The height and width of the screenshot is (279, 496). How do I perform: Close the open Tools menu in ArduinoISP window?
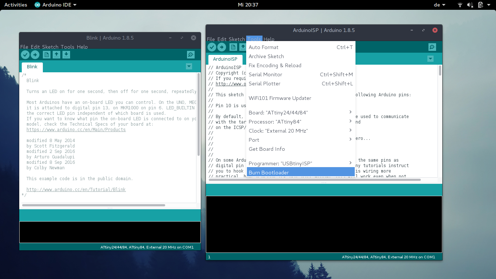(254, 39)
